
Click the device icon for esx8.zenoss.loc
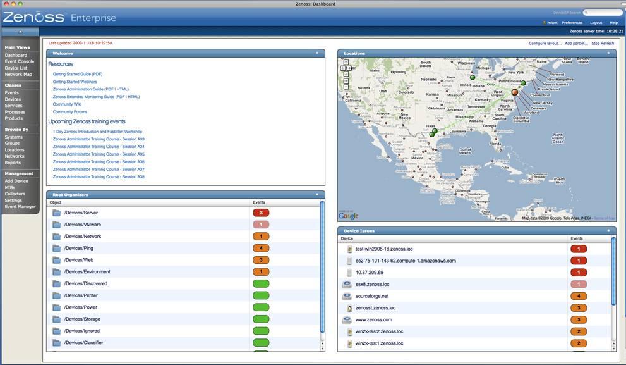click(x=347, y=284)
